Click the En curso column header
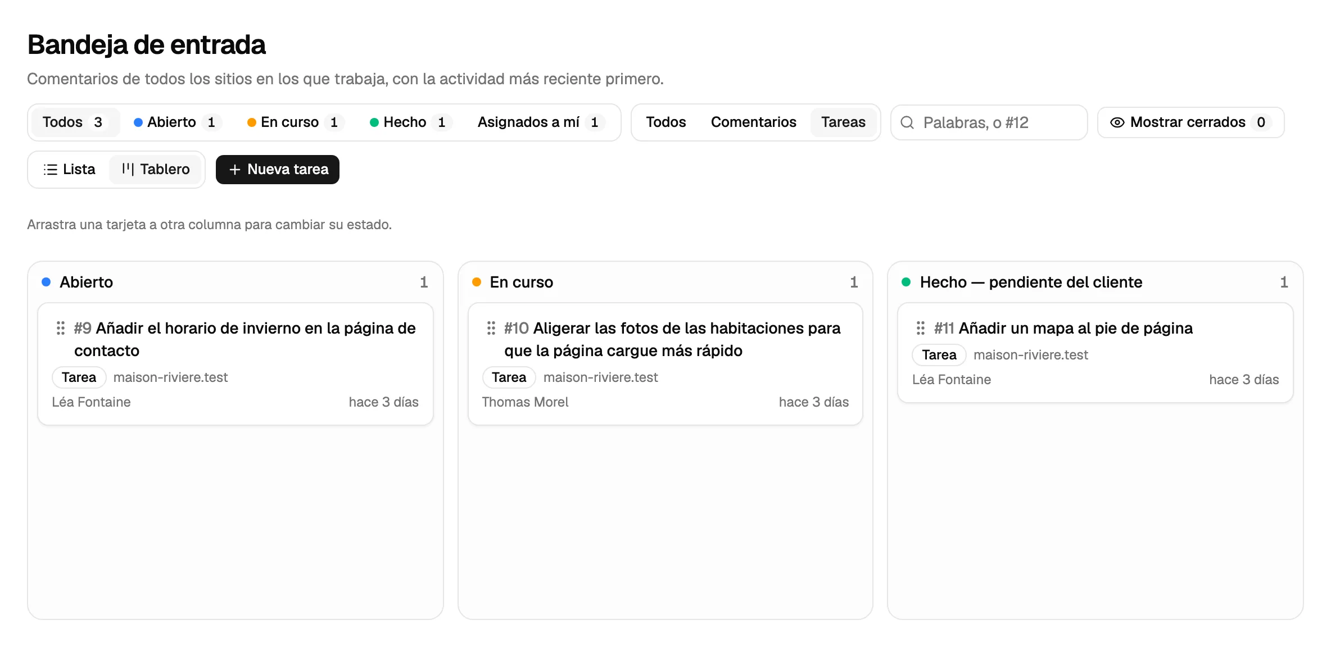The width and height of the screenshot is (1331, 647). pos(521,282)
